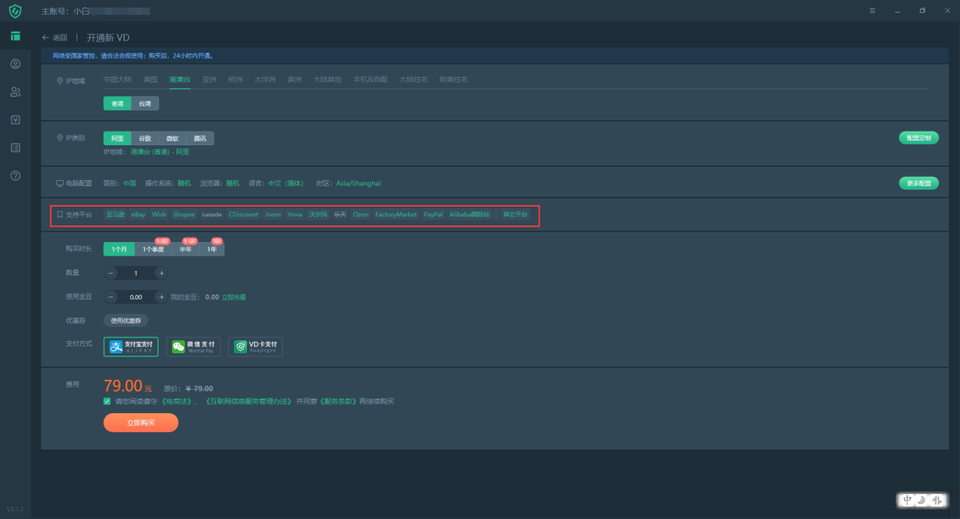Screen dimensions: 960x519
Task: Click the 其它平台 platform tag
Action: (515, 215)
